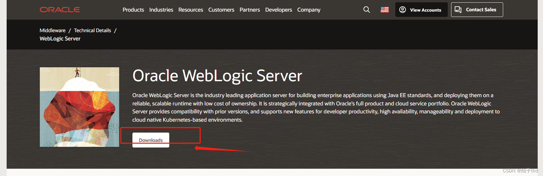Click the Downloads button
This screenshot has height=176, width=543.
tap(151, 140)
